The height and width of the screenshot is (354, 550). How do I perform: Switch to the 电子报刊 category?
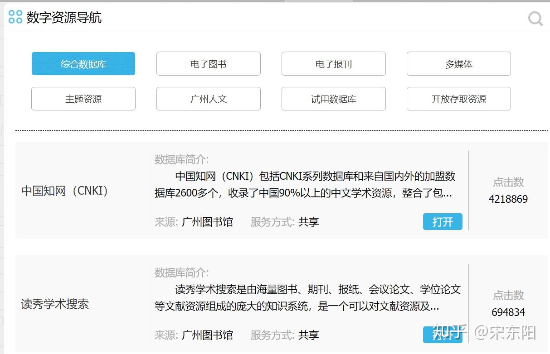(x=334, y=64)
